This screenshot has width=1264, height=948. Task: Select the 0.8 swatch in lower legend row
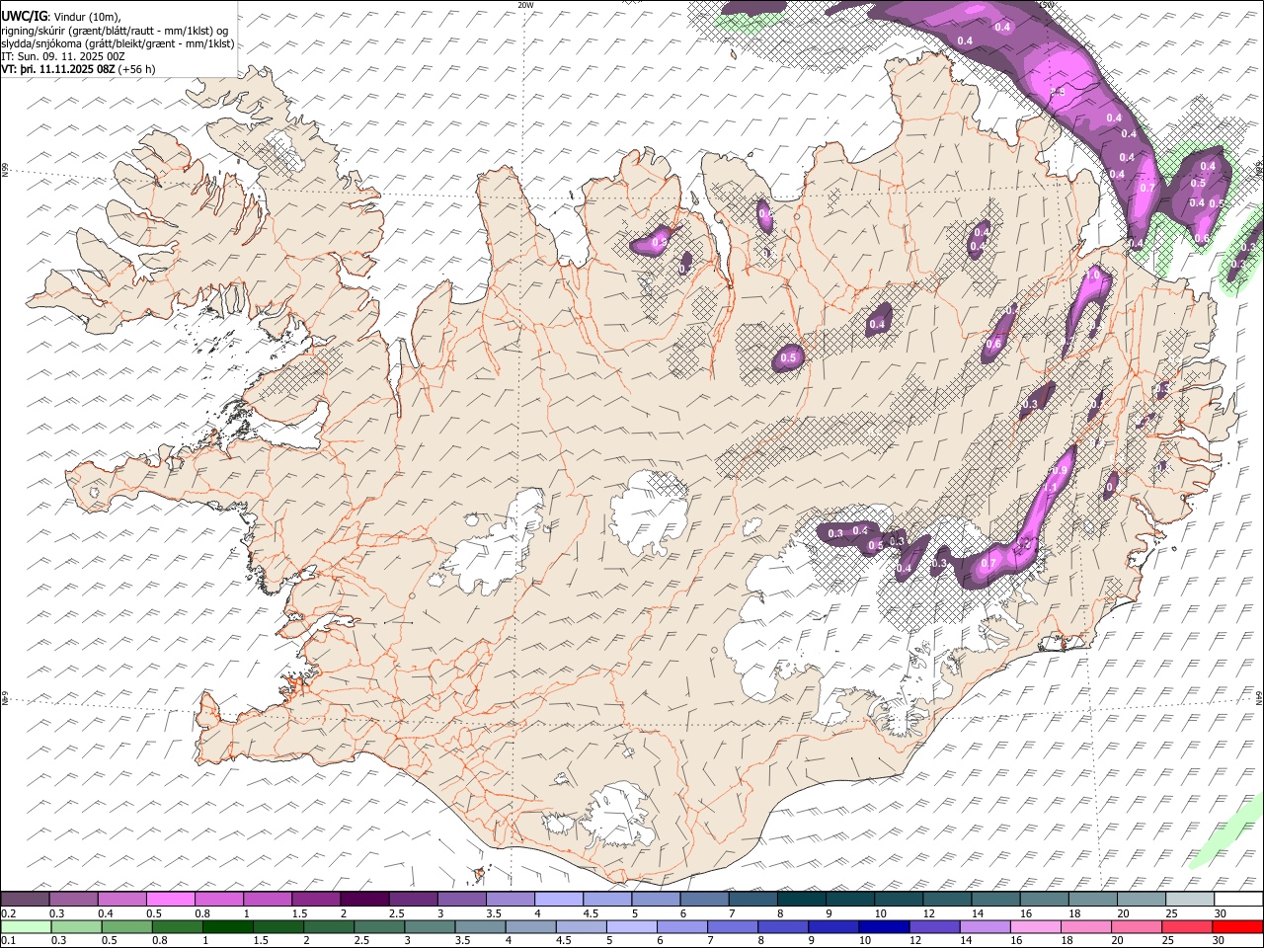177,926
